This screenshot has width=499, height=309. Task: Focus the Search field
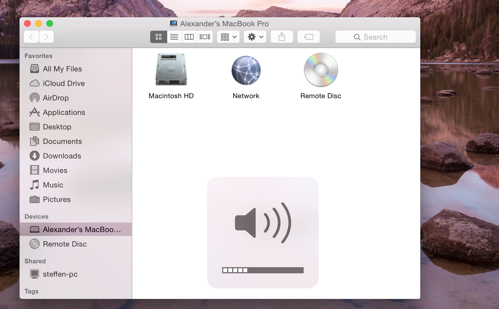(x=376, y=37)
